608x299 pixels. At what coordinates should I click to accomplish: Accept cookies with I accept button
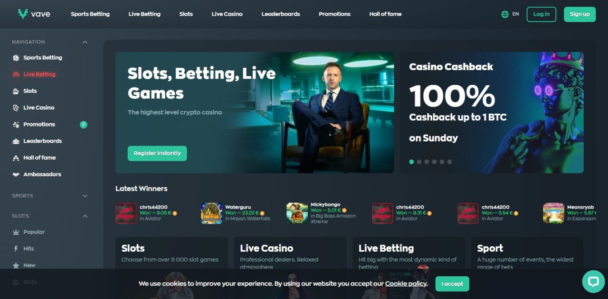click(x=452, y=284)
